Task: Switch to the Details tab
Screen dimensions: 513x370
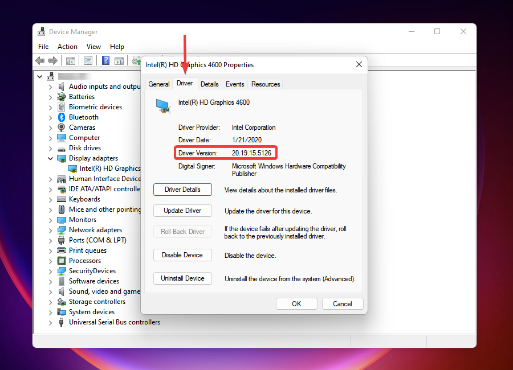Action: [x=209, y=84]
